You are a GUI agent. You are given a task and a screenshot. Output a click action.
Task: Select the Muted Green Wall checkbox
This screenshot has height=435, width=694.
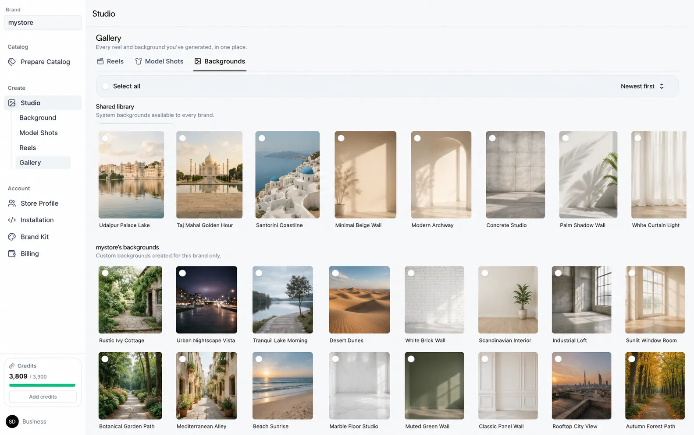pos(411,359)
